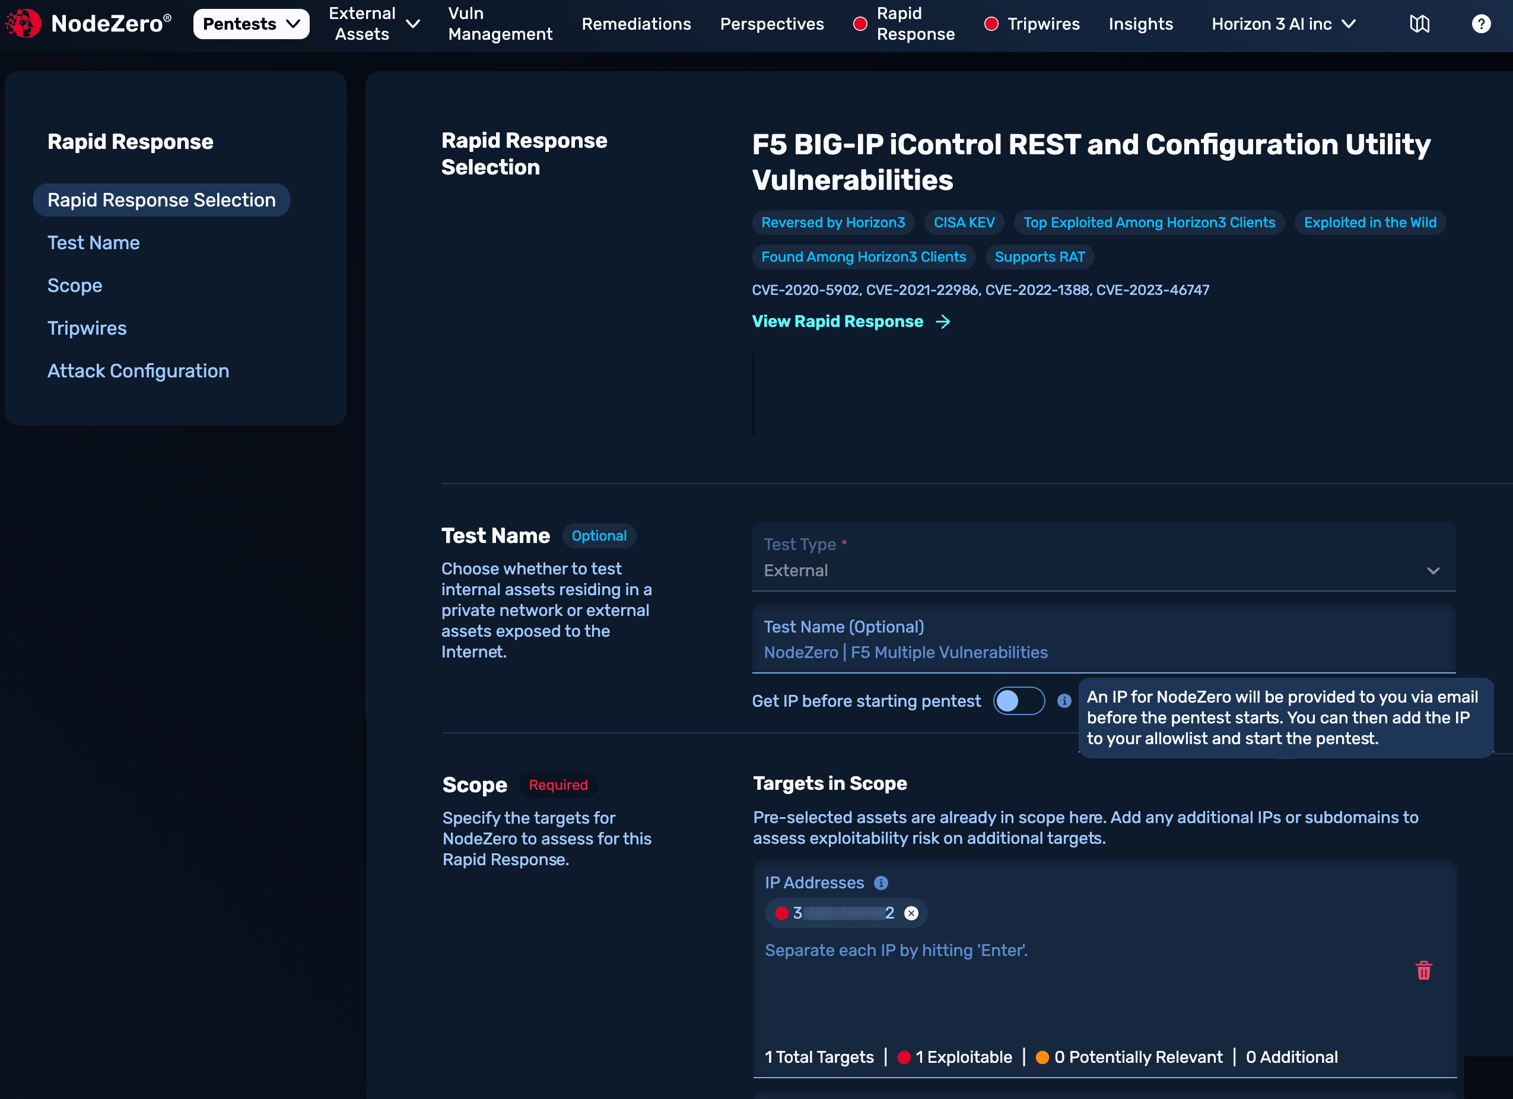1513x1099 pixels.
Task: Click the CISA KEV tag
Action: click(x=964, y=223)
